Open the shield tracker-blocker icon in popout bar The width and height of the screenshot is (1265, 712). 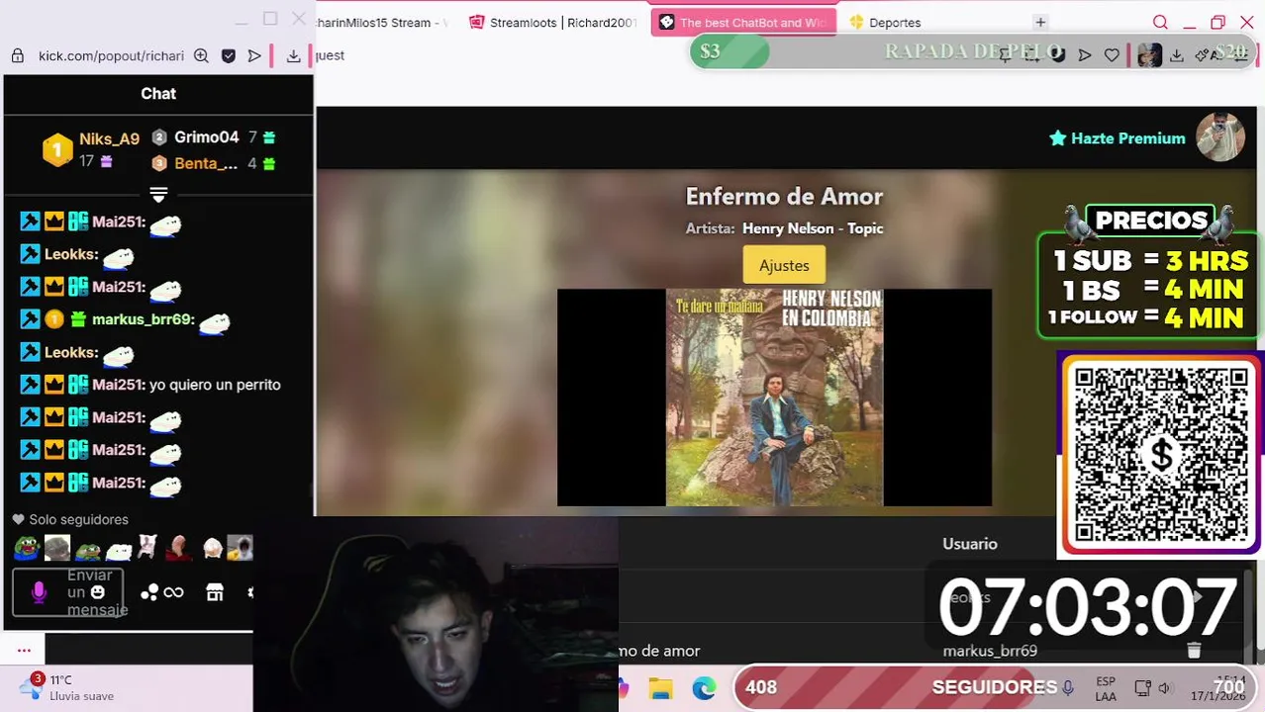pyautogui.click(x=229, y=56)
